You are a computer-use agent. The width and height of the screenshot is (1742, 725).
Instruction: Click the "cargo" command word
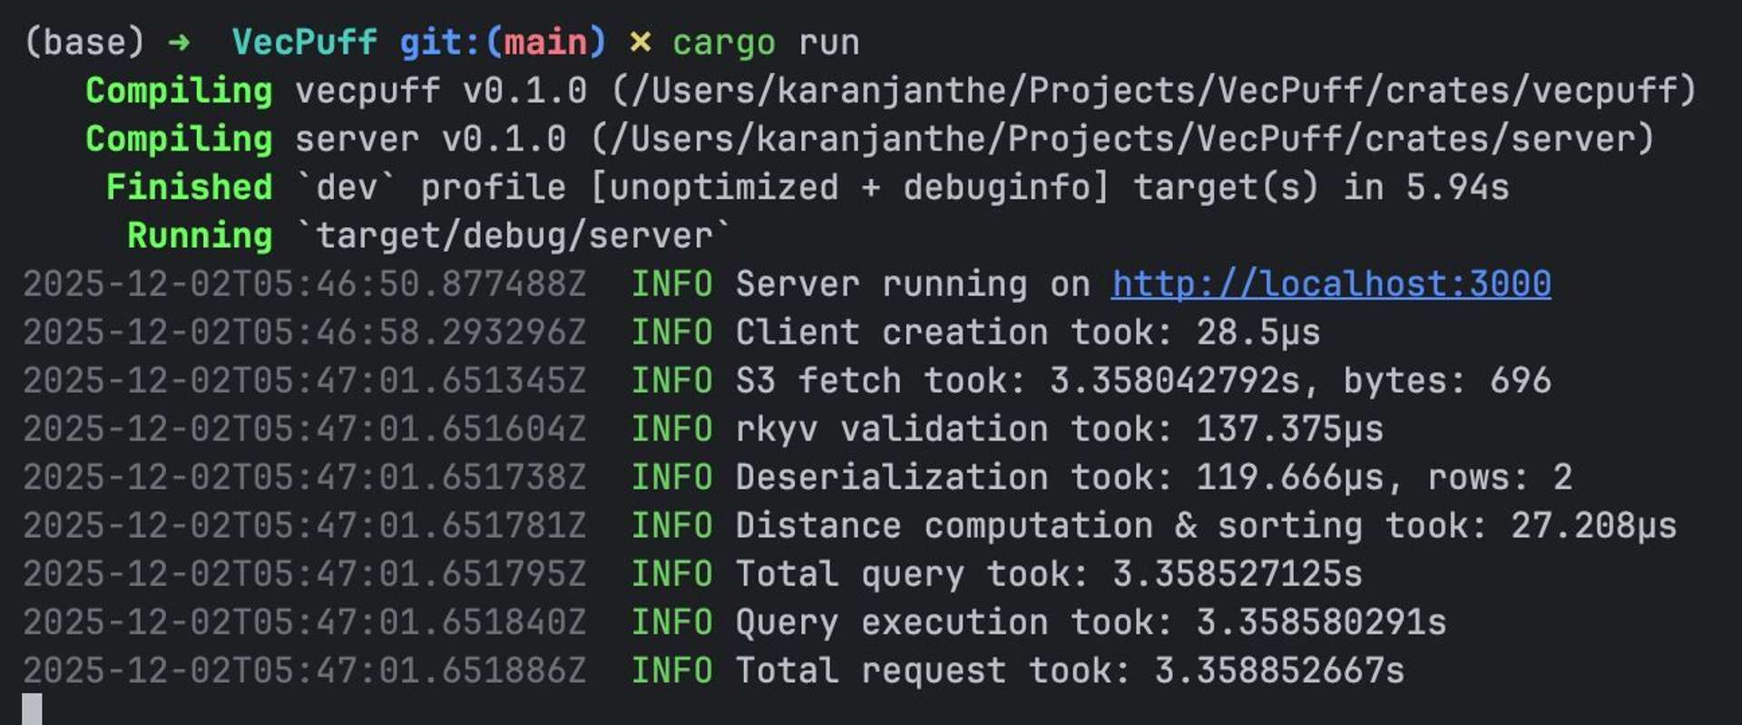[x=723, y=43]
